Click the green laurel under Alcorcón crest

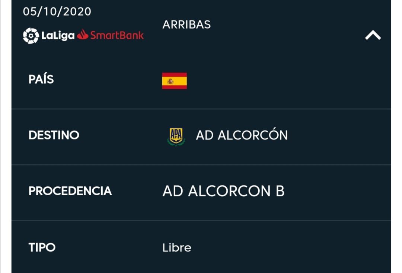[x=176, y=143]
